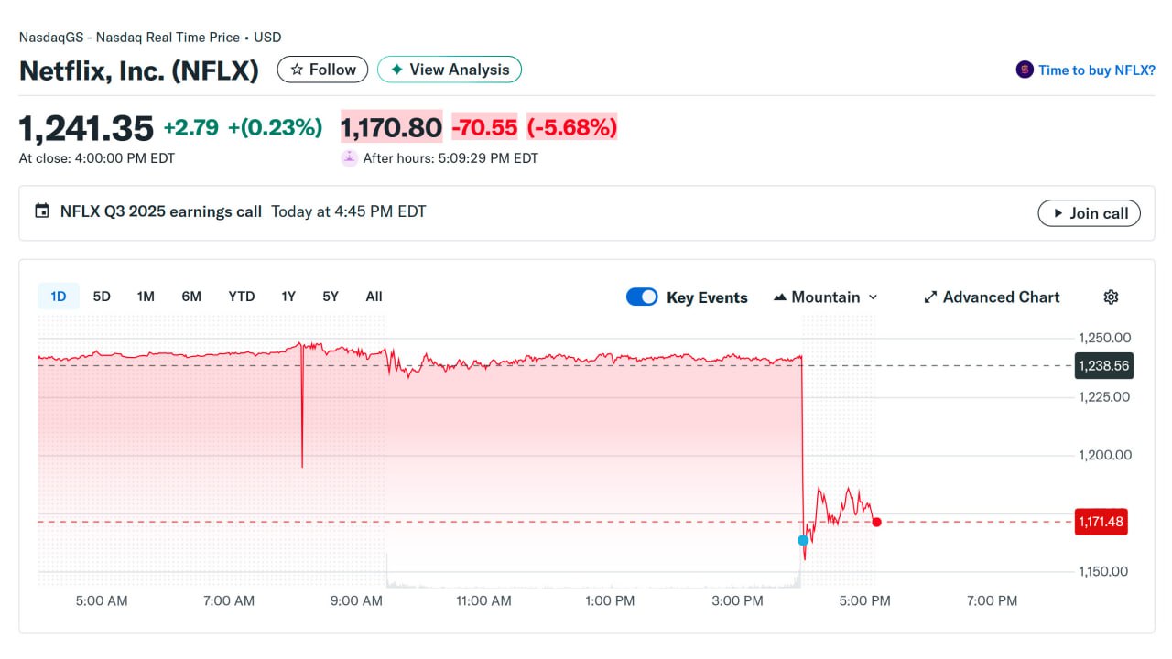
Task: Switch chart range to 1M
Action: (146, 297)
